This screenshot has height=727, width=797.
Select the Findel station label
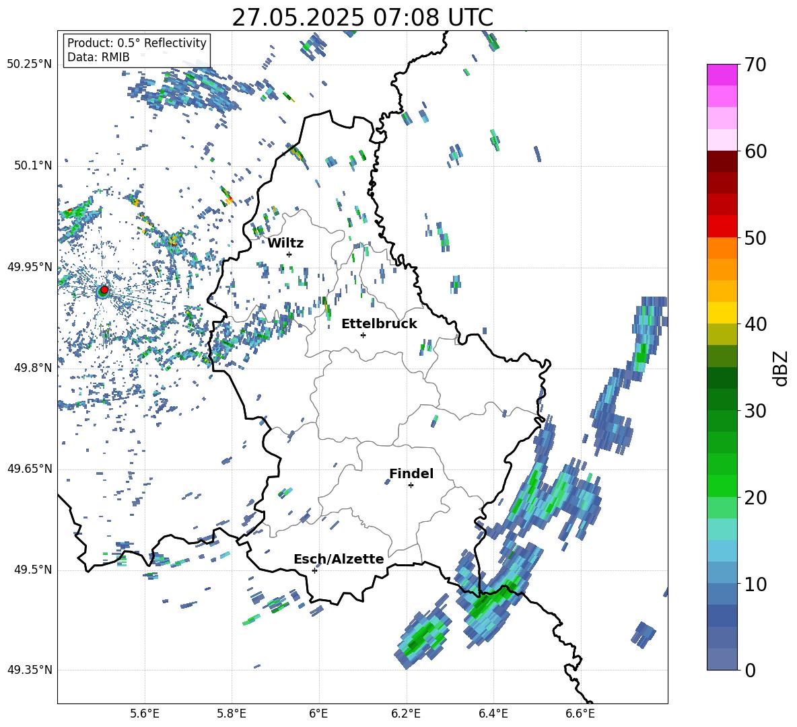click(411, 473)
